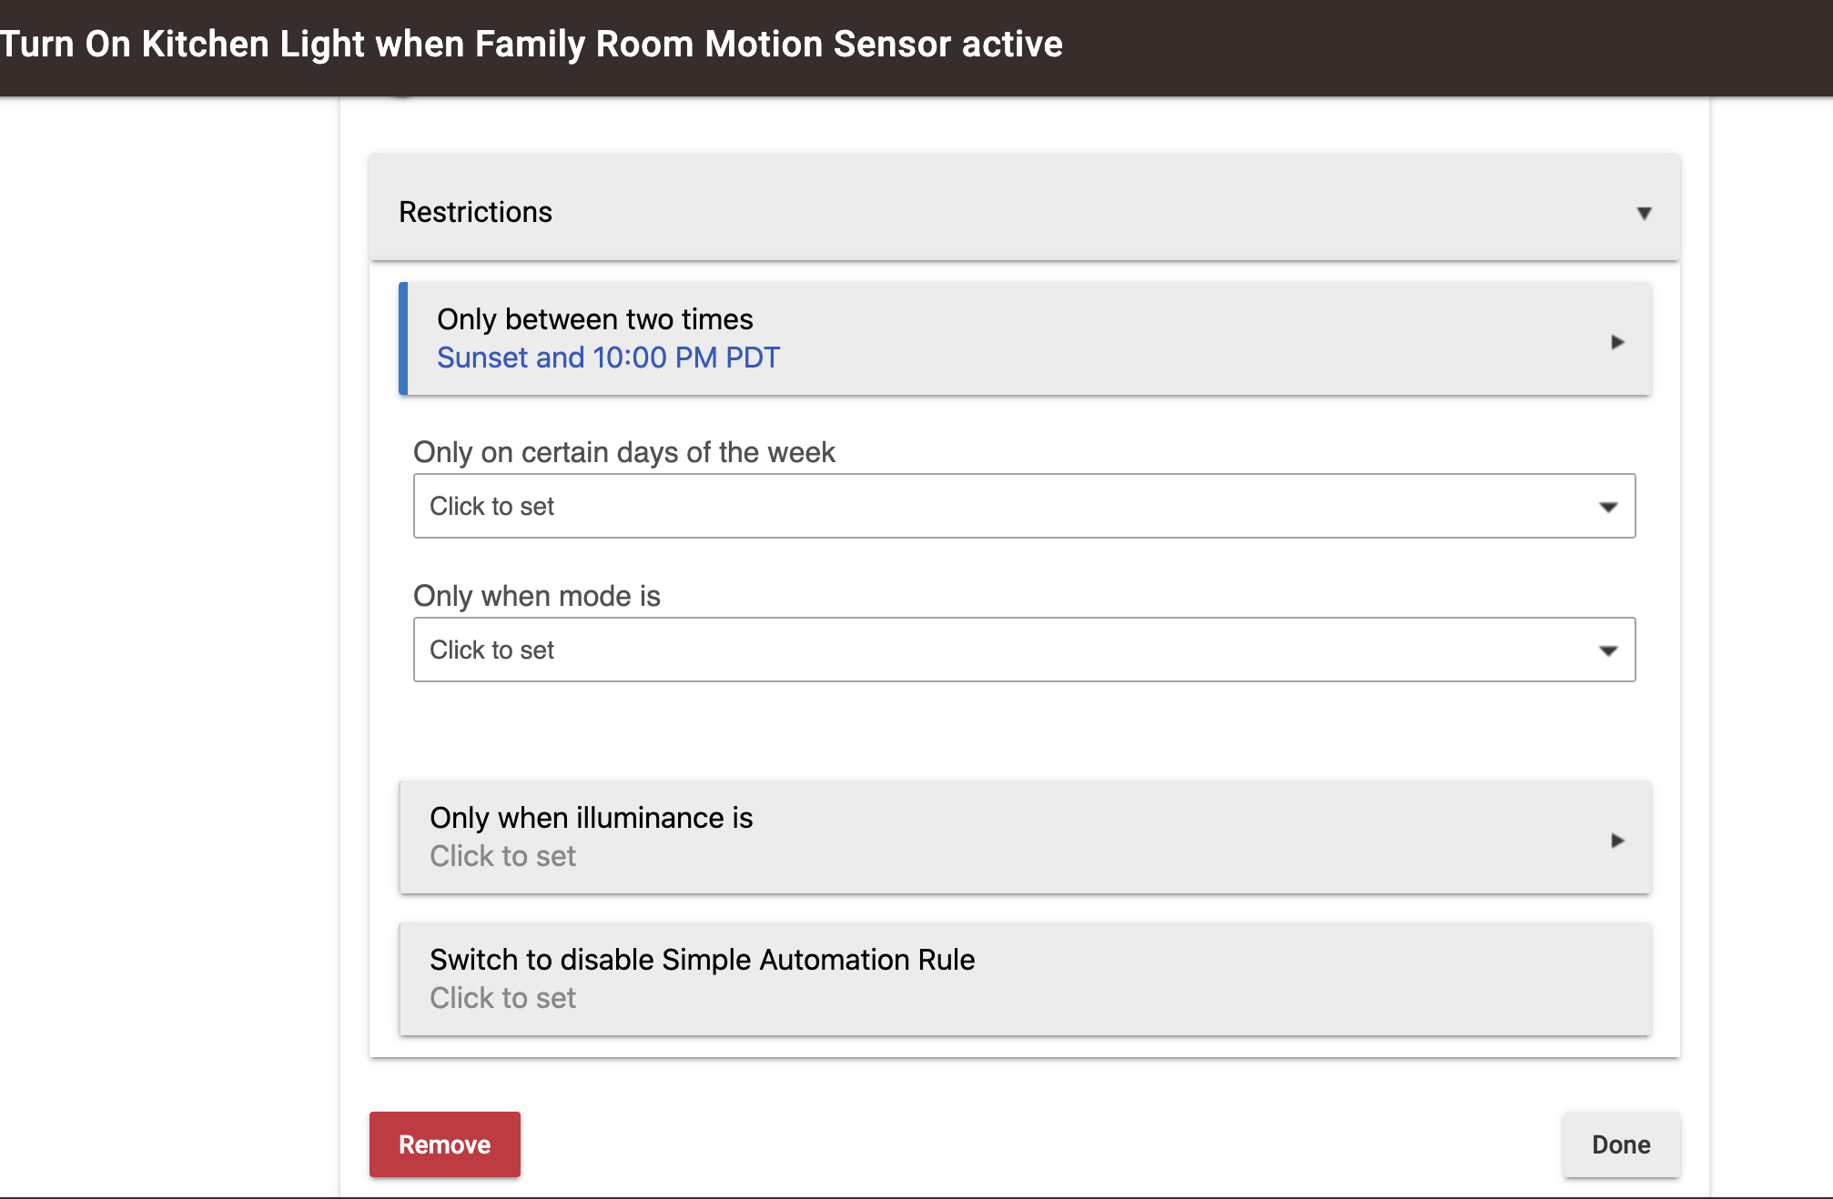Open the Only between two times setting

(x=1024, y=338)
